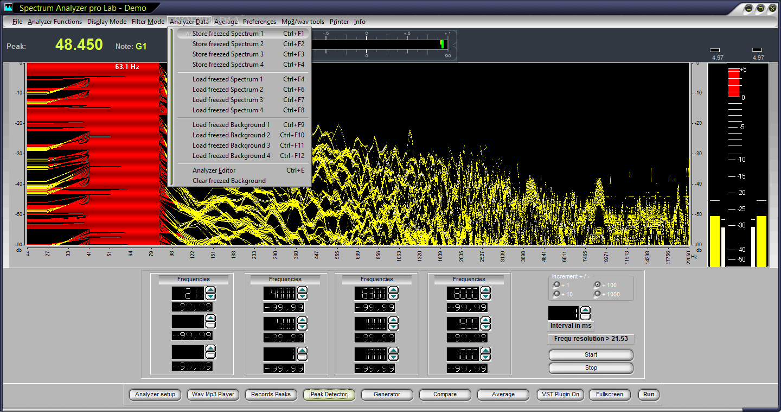Click the Interval in ms value field
This screenshot has height=412, width=781.
[564, 313]
